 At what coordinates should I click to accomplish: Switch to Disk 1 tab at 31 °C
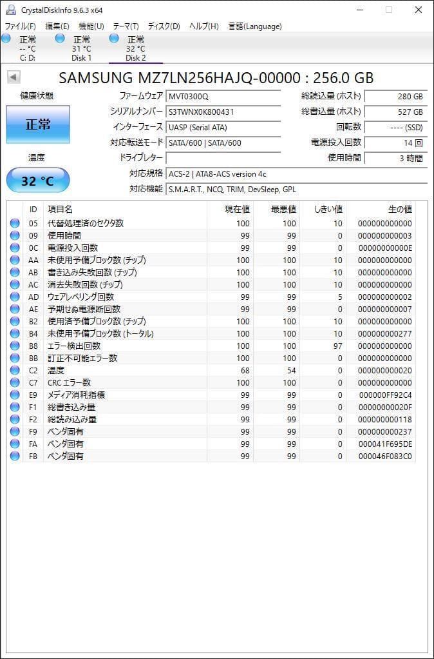coord(81,48)
